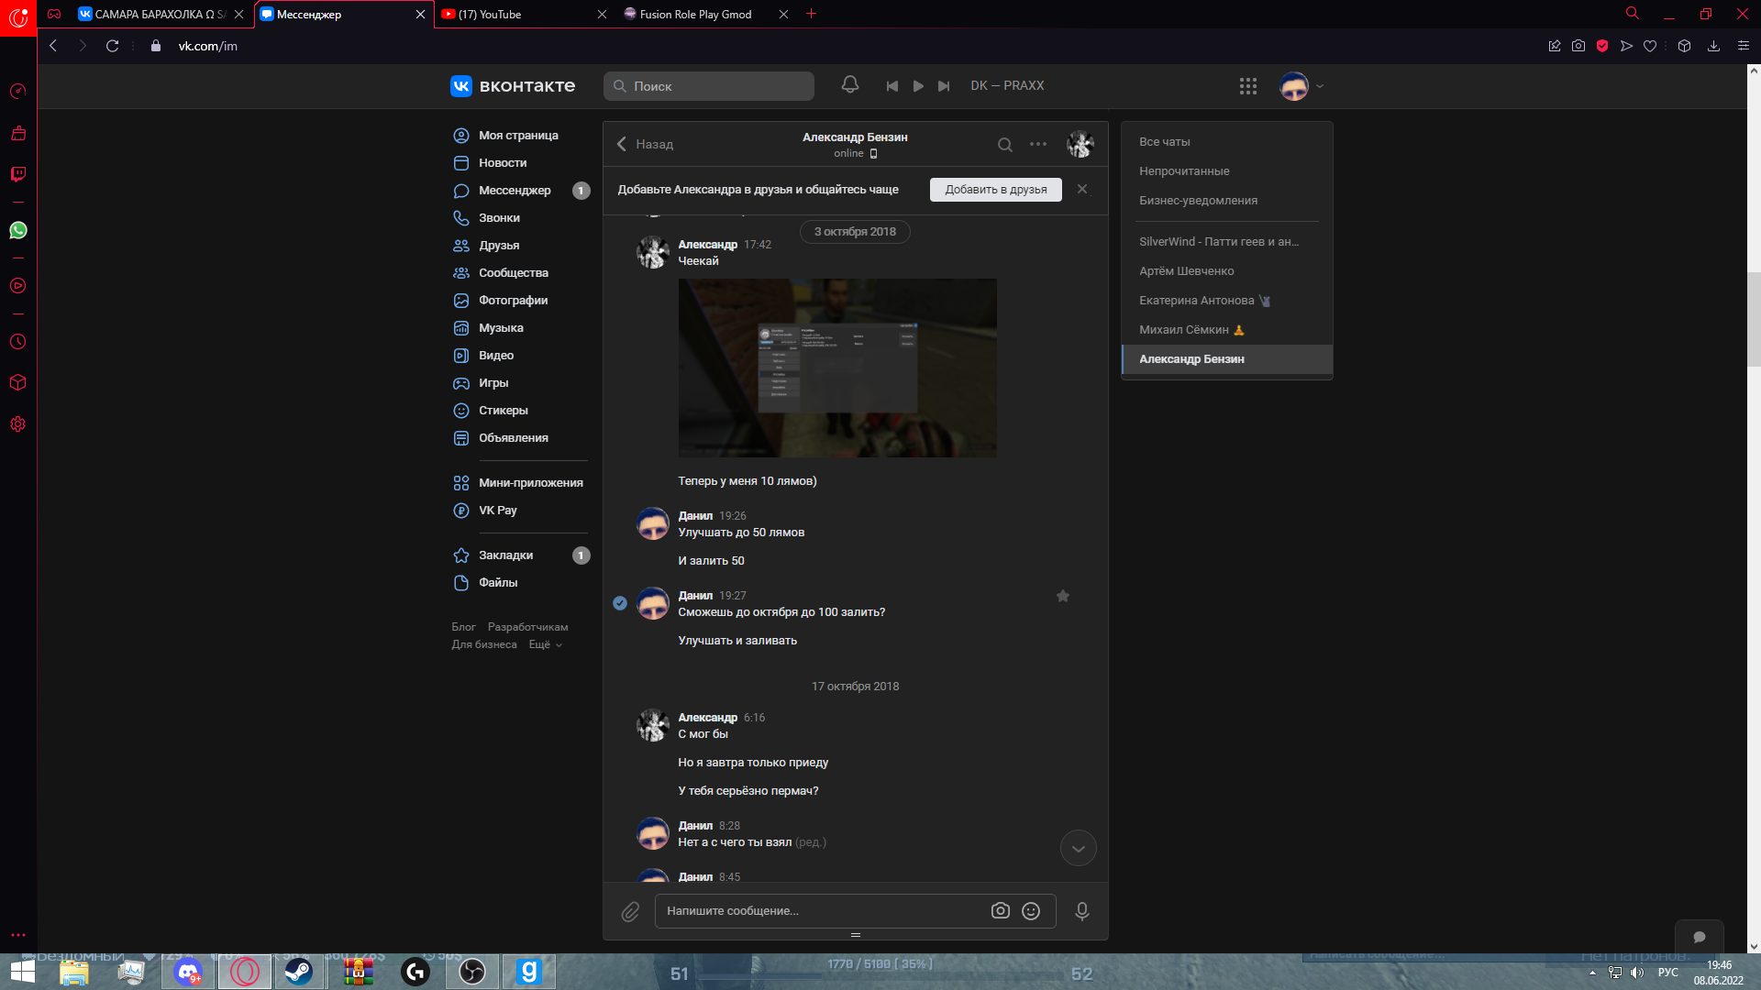The width and height of the screenshot is (1761, 990).
Task: Start voice message with microphone icon
Action: click(1081, 911)
